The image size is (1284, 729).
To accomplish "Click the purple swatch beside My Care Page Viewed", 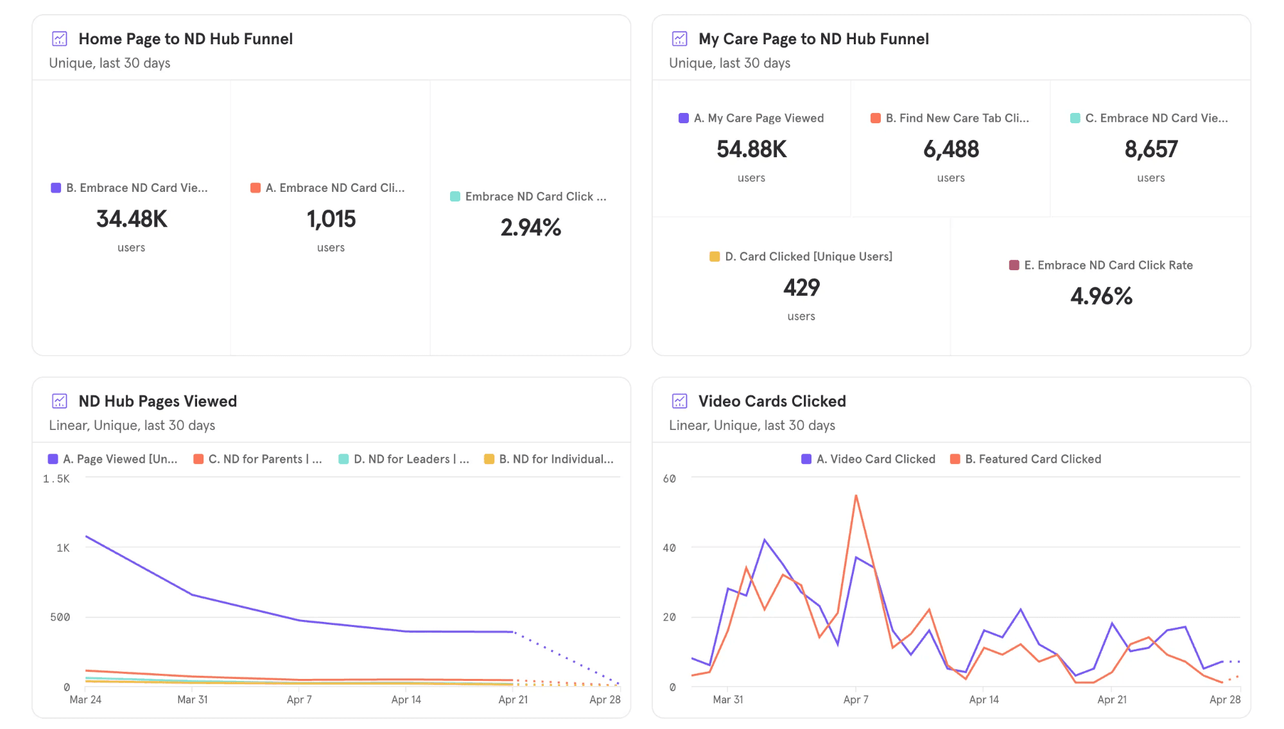I will point(684,118).
